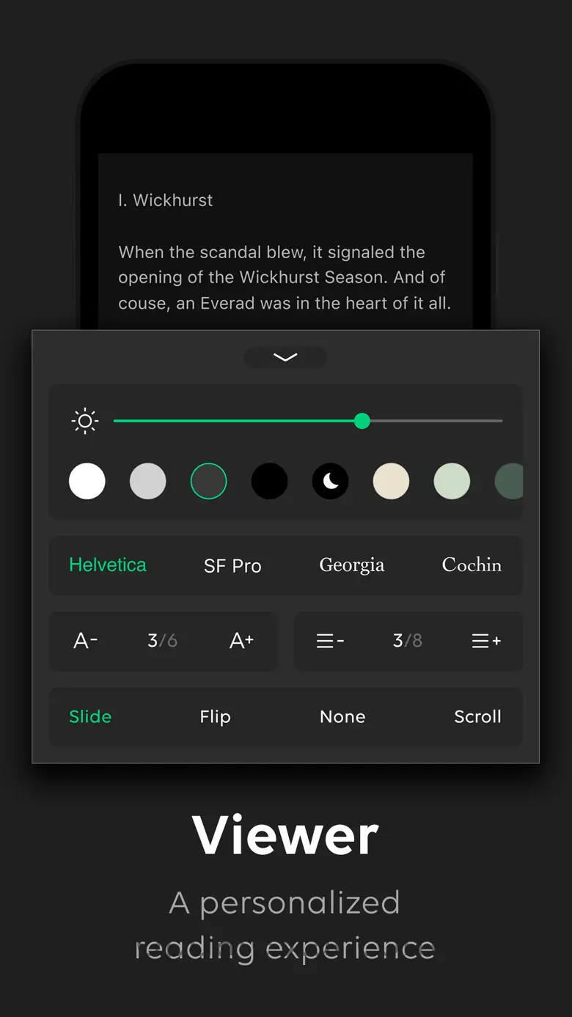Viewport: 572px width, 1017px height.
Task: Enable the night mode moon theme
Action: point(331,482)
